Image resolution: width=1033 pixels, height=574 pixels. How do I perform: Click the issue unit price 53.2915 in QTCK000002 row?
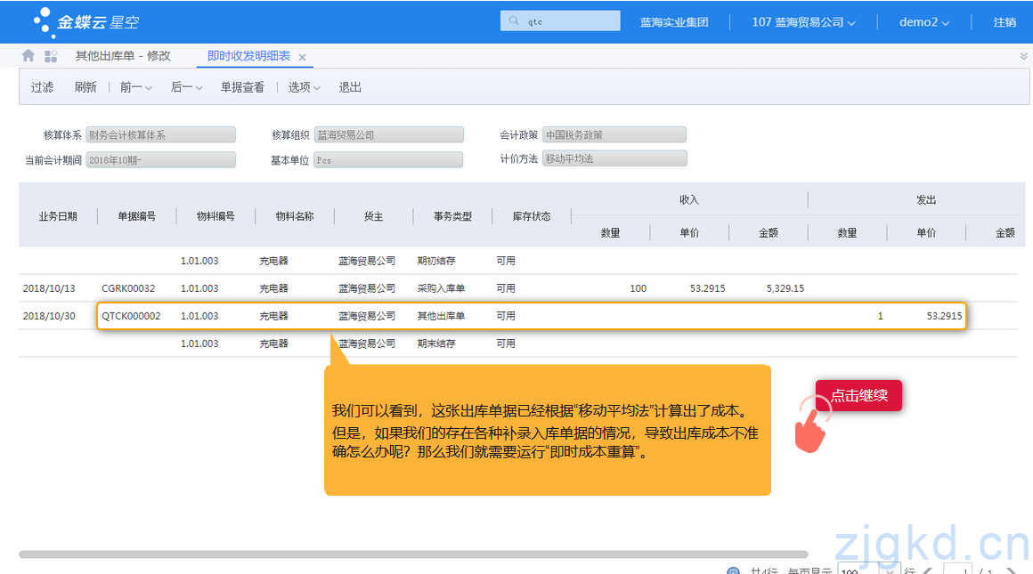(x=944, y=316)
